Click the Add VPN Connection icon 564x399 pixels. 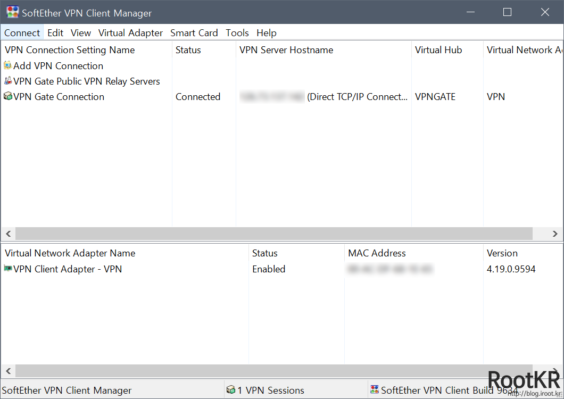coord(7,65)
